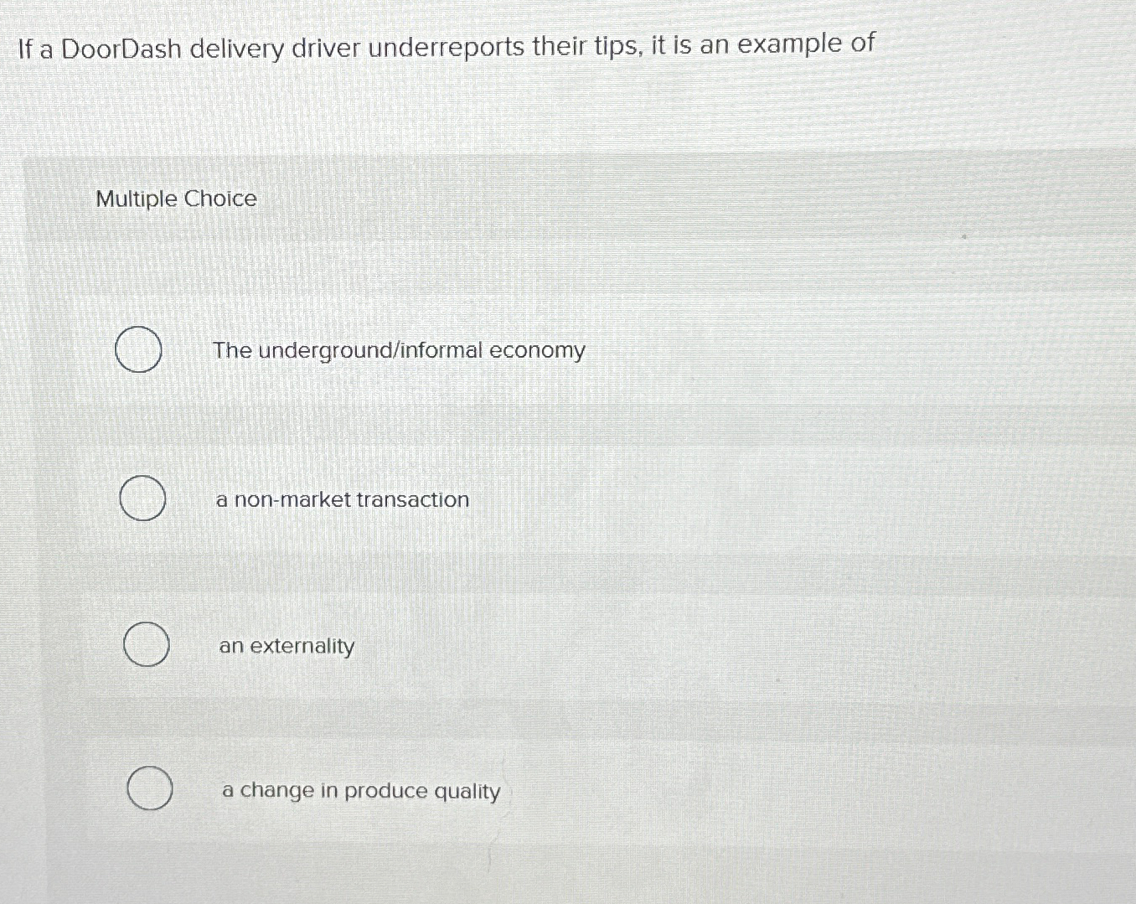Click the answer text 'a non-market transaction'
Image resolution: width=1136 pixels, height=904 pixels.
[x=343, y=499]
